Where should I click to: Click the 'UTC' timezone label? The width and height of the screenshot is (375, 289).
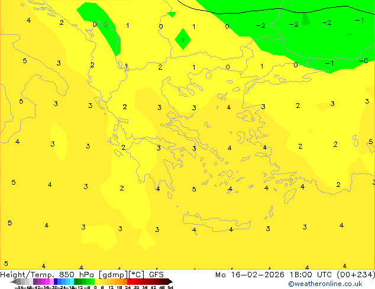pos(324,275)
